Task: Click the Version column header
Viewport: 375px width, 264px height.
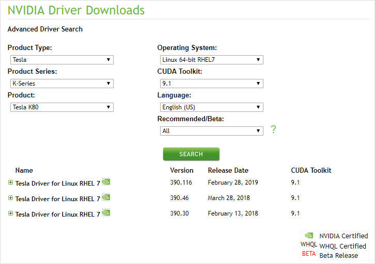Action: tap(181, 170)
